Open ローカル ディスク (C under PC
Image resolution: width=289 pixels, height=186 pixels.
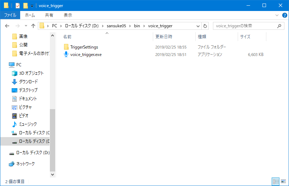coord(34,133)
